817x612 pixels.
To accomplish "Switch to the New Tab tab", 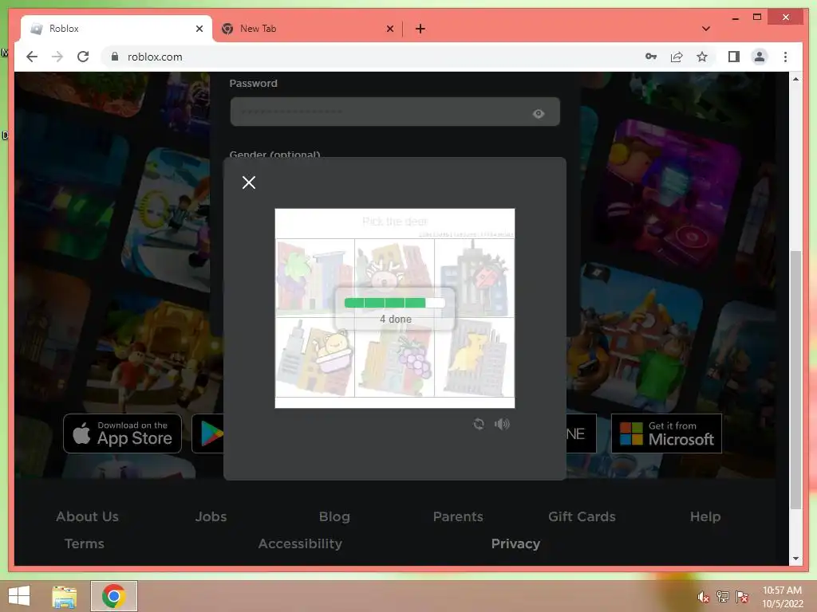I will point(307,29).
